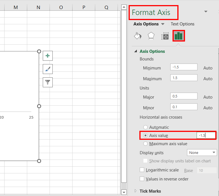Open Fill & Line paint bucket icon
The image size is (219, 196).
138,36
